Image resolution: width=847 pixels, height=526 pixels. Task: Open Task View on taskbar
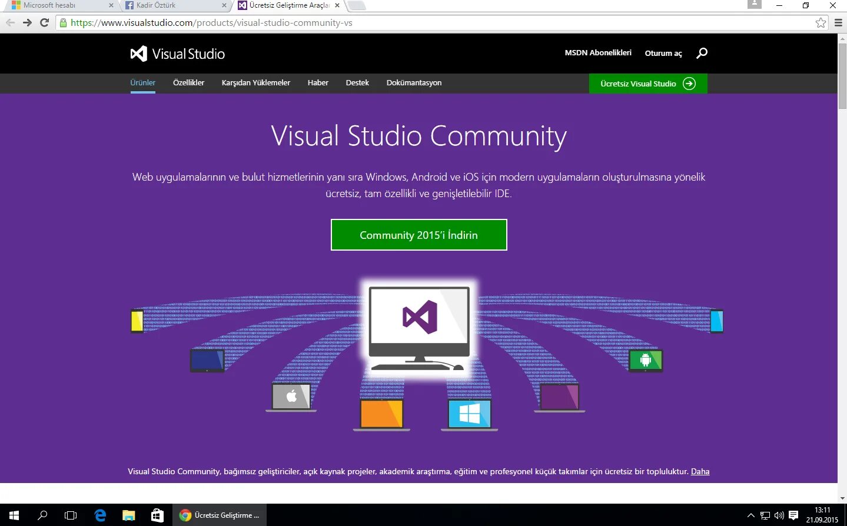coord(71,515)
